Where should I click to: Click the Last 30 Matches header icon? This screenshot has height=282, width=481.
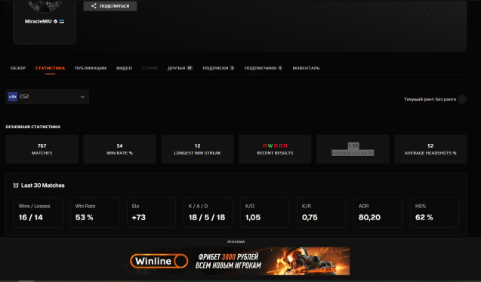click(x=16, y=185)
